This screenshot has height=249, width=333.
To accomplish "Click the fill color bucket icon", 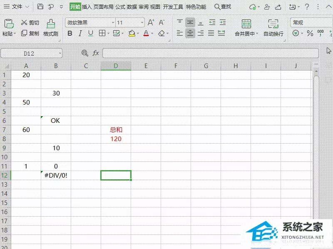I will click(x=132, y=33).
